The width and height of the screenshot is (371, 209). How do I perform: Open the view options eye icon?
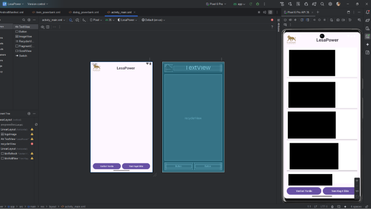coord(42,27)
